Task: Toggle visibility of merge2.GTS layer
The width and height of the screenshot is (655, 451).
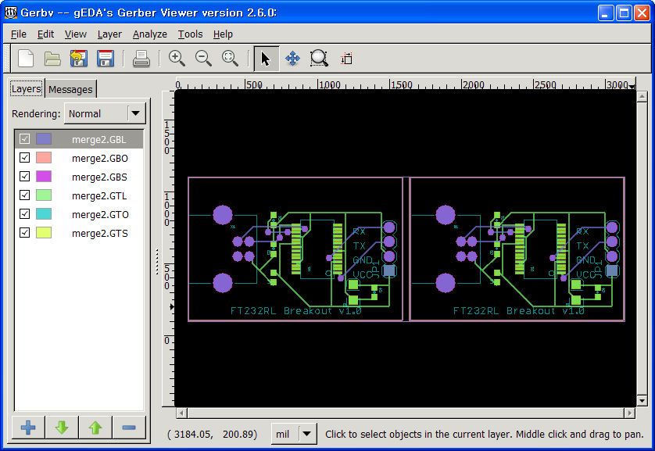Action: click(25, 233)
